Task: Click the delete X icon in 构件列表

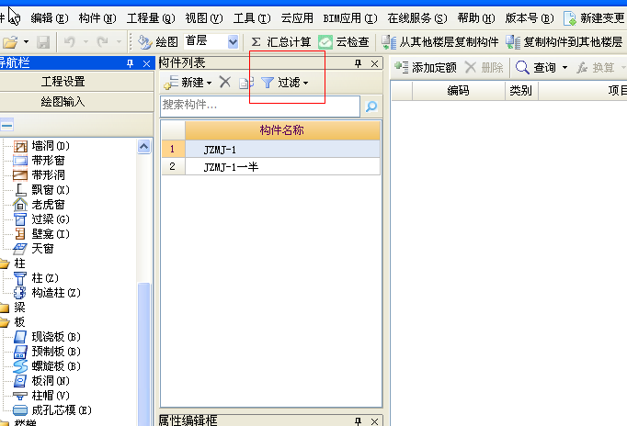Action: (x=225, y=83)
